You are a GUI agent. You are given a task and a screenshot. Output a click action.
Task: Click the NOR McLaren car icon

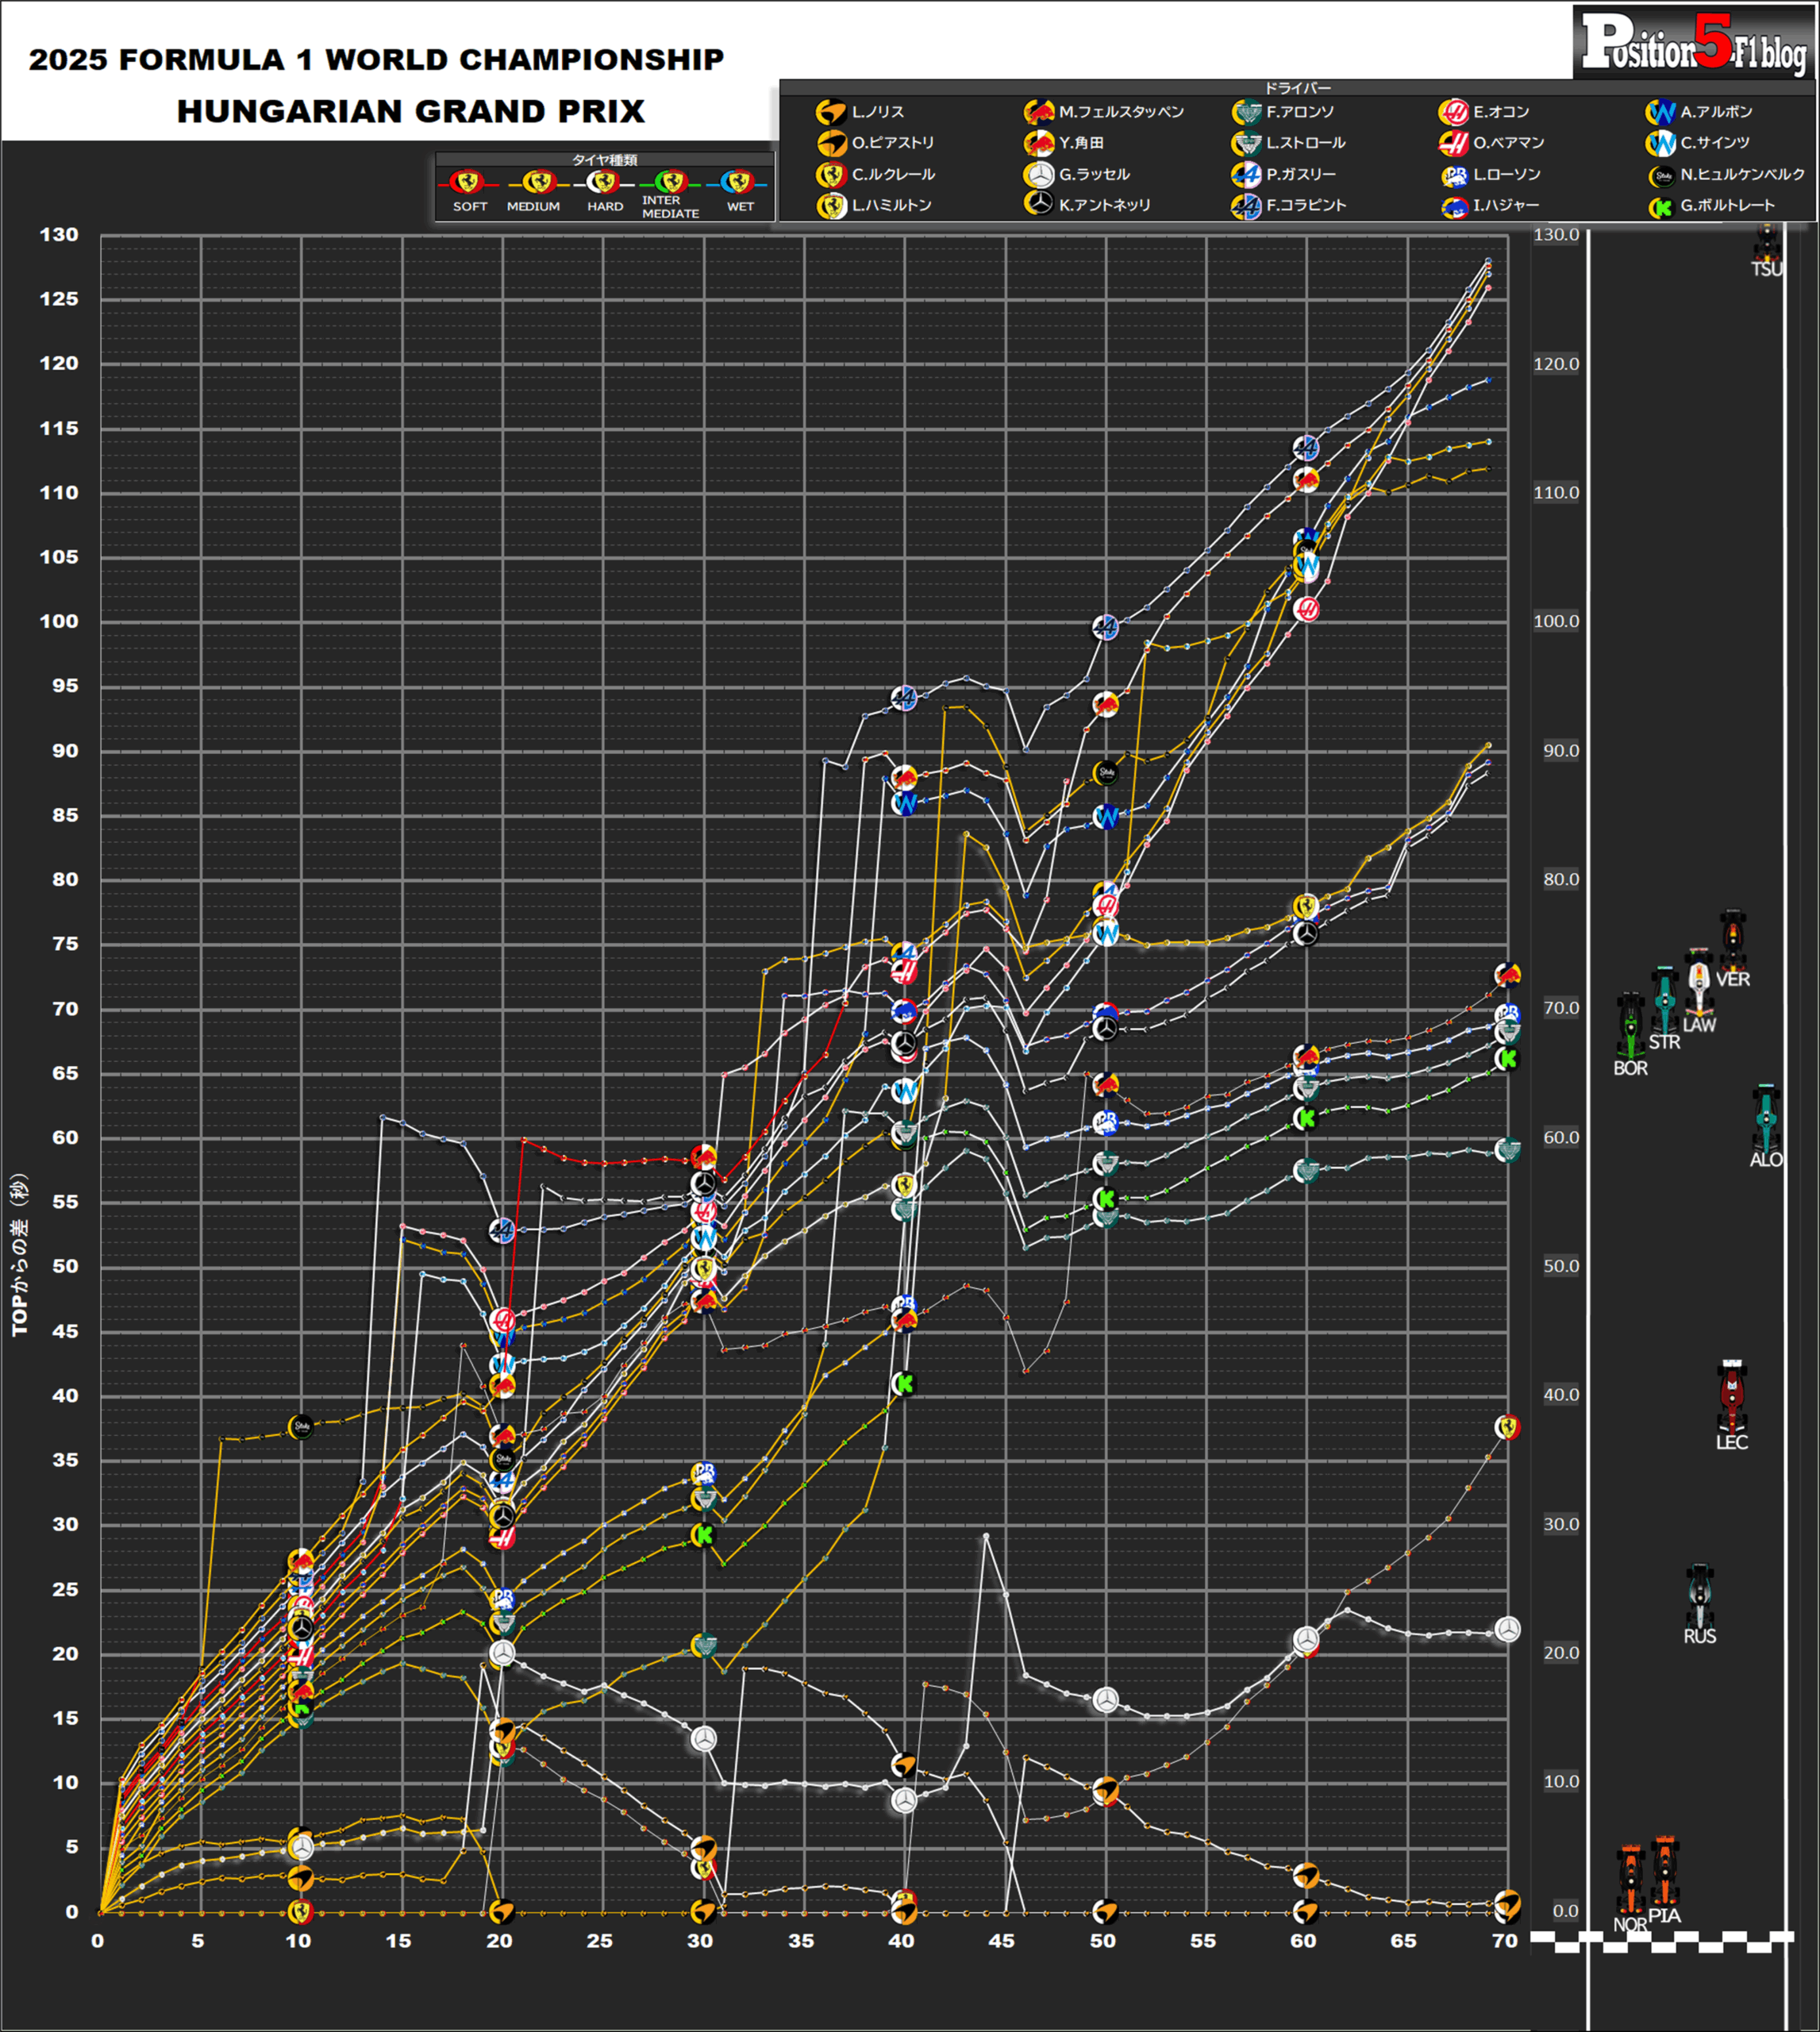(x=1630, y=1881)
